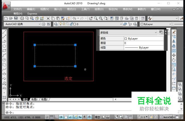This screenshot has height=121, width=185.
Task: Toggle Ortho mode in status bar
Action: click(56, 117)
